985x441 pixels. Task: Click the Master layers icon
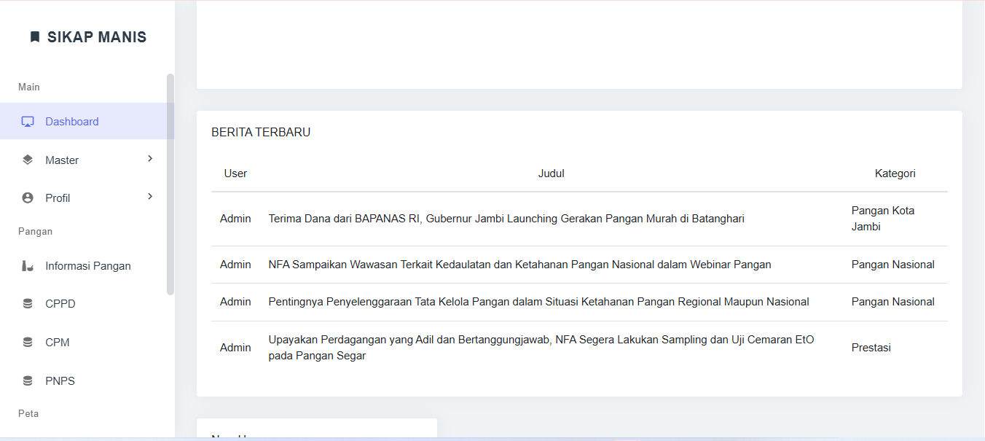point(28,160)
